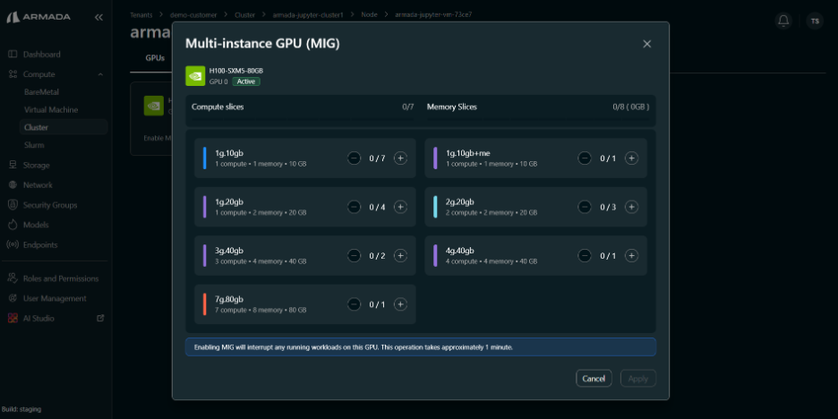Viewport: 838px width, 419px height.
Task: Open Roles and Permissions
Action: coord(60,278)
